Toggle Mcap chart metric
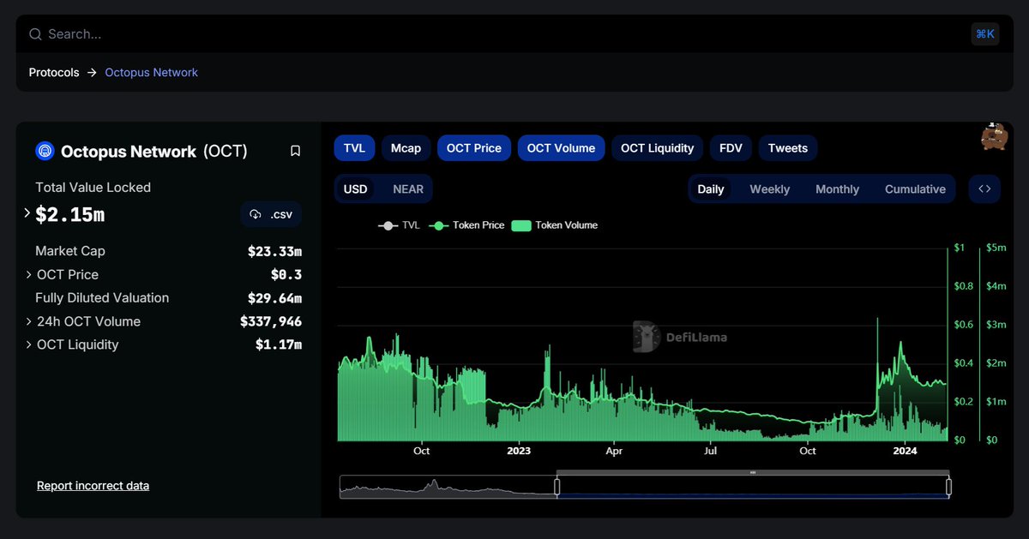 406,148
